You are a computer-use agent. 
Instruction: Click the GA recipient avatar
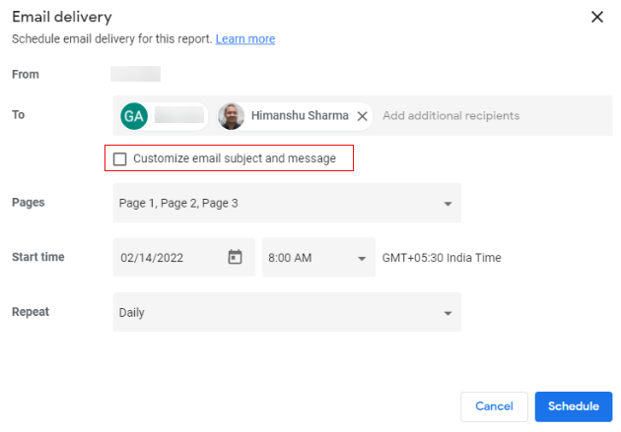134,116
